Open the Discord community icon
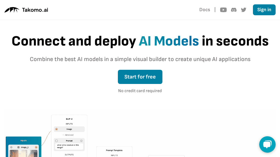Image resolution: width=280 pixels, height=157 pixels. click(x=234, y=10)
